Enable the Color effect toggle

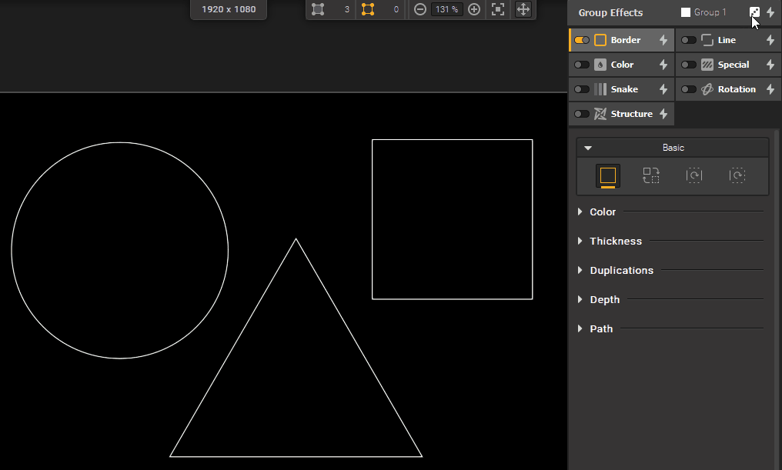[582, 65]
